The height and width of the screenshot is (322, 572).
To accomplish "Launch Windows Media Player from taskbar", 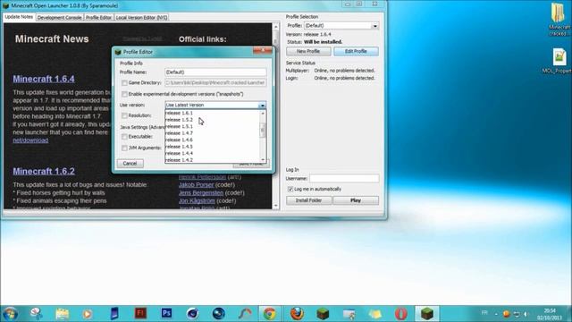I will pyautogui.click(x=88, y=314).
